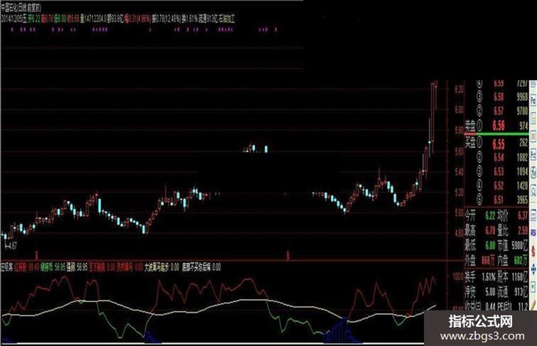Click buy price 6.55 at 买盘 level 1
This screenshot has height=346, width=537.
(498, 144)
